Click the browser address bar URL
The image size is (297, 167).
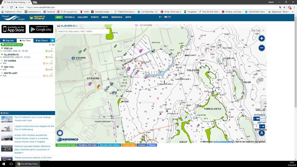coord(40,7)
